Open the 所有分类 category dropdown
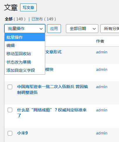 click(x=110, y=29)
